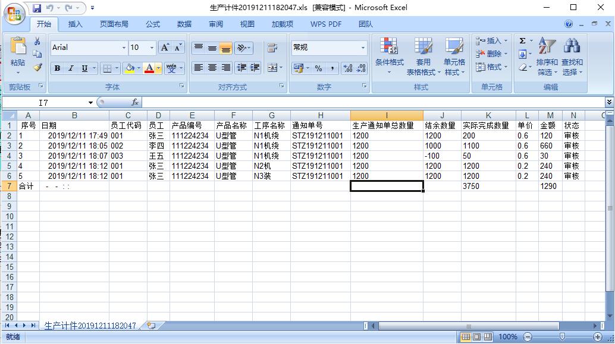
Task: Click the Format Painter brush icon
Action: pyautogui.click(x=37, y=67)
